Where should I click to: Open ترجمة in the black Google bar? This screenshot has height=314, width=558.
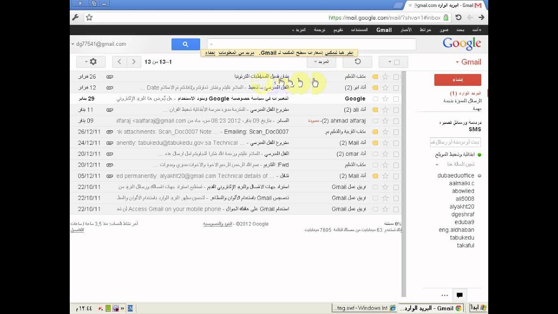pyautogui.click(x=320, y=30)
